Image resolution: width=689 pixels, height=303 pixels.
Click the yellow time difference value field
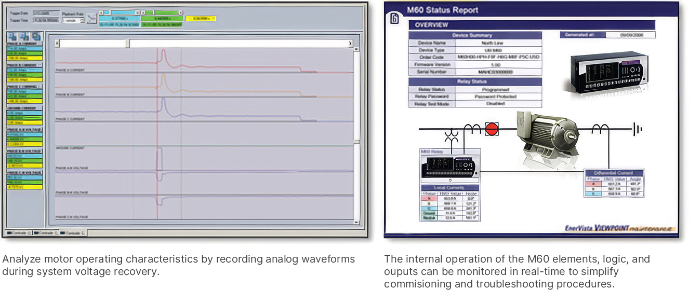tap(201, 18)
